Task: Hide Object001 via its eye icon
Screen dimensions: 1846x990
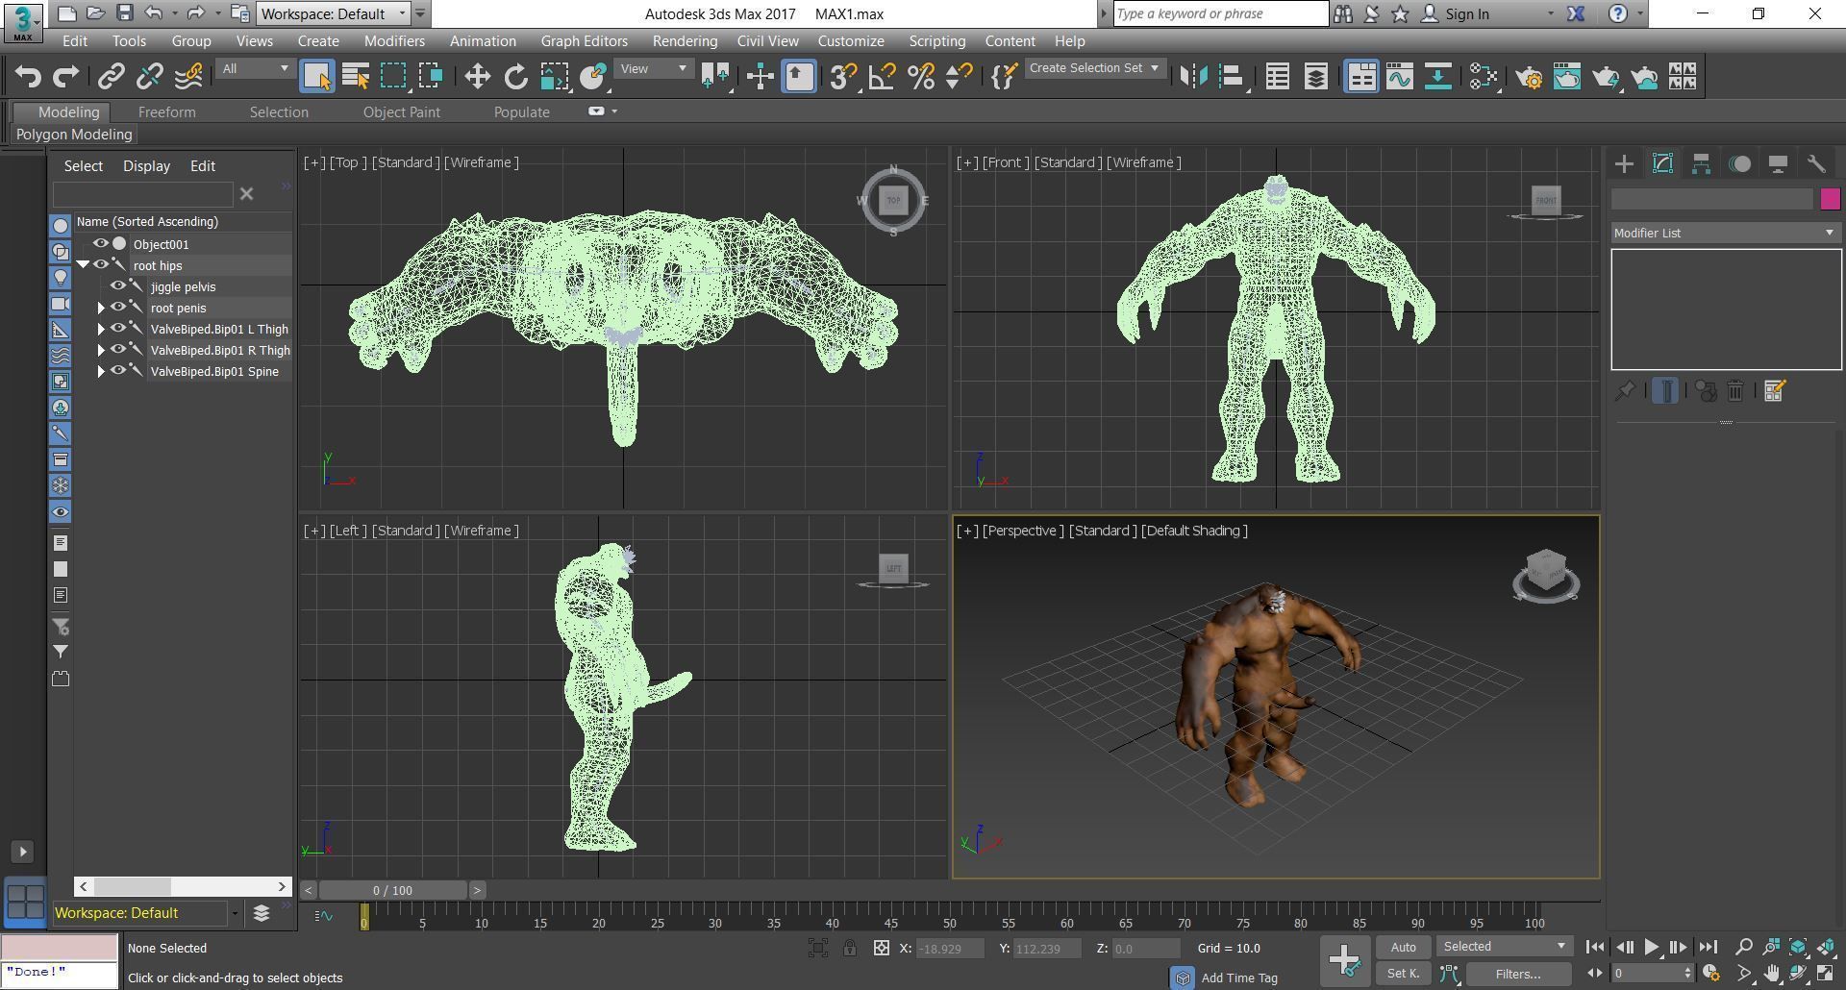Action: 100,244
